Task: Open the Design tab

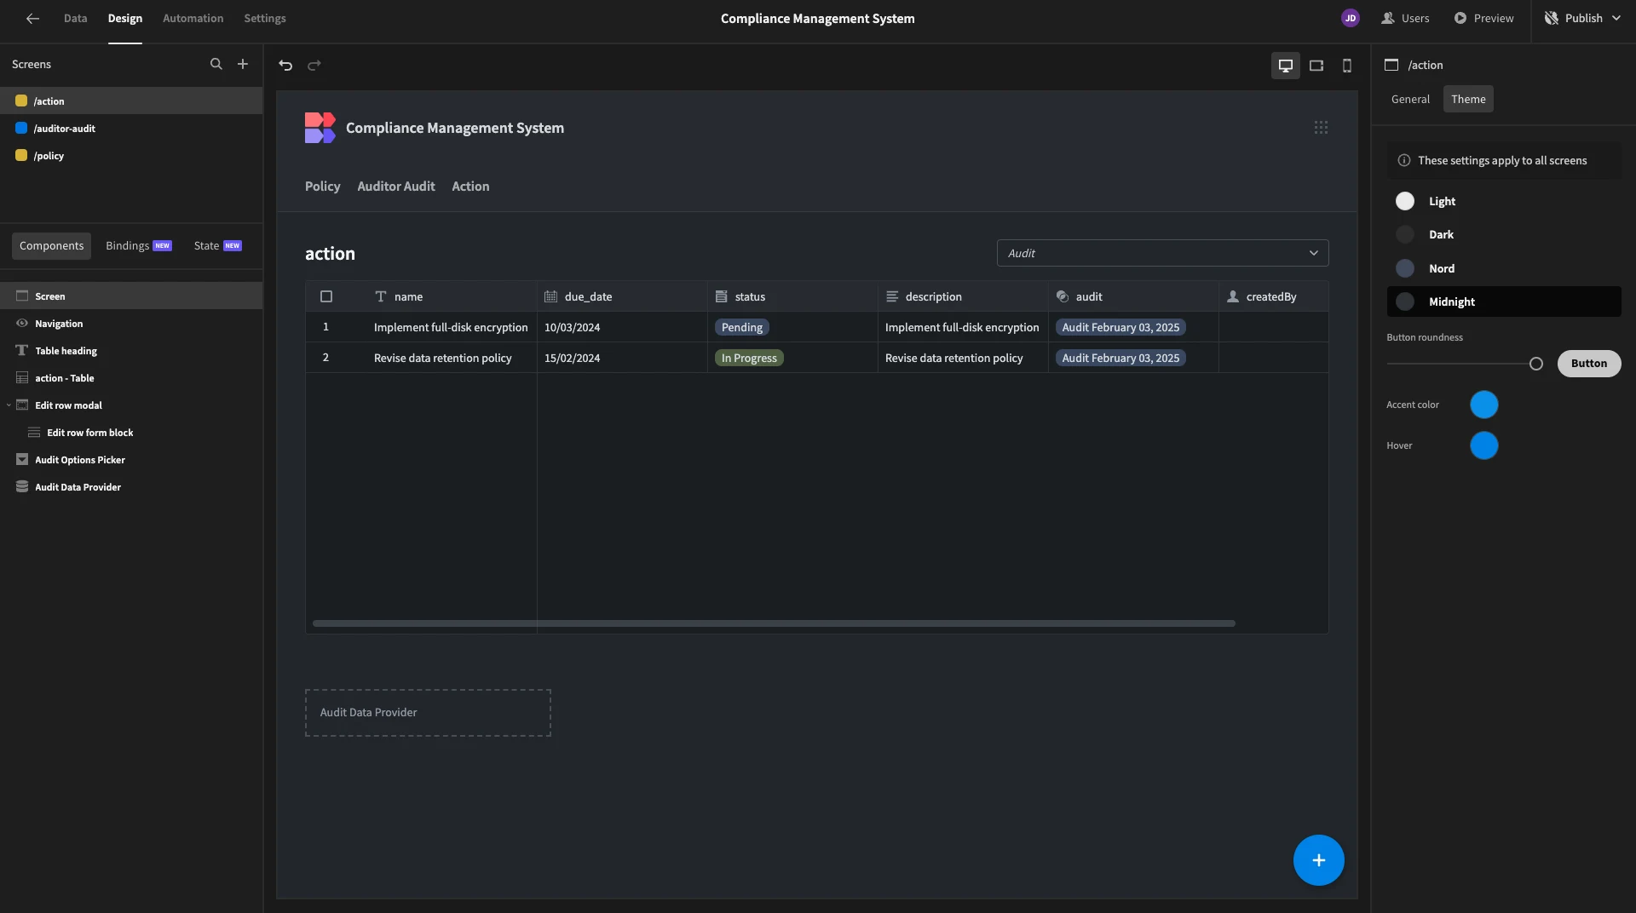Action: [x=124, y=18]
